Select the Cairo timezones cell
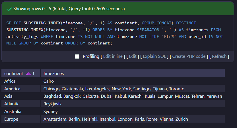This screenshot has height=128, width=237. [133, 81]
